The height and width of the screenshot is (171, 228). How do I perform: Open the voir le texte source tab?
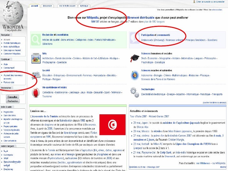tap(67, 6)
